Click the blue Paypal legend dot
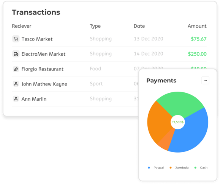Viewport: 220px width, 184px height. pyautogui.click(x=149, y=168)
